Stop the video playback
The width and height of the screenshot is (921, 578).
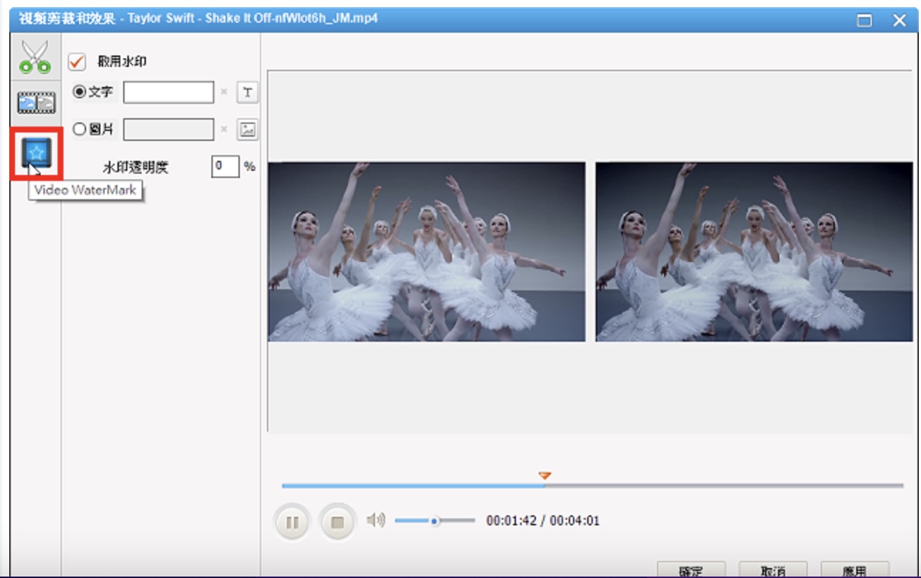tap(337, 522)
